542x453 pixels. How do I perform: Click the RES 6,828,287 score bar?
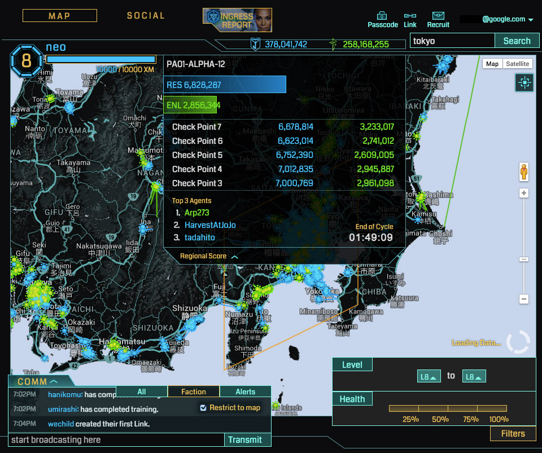225,85
